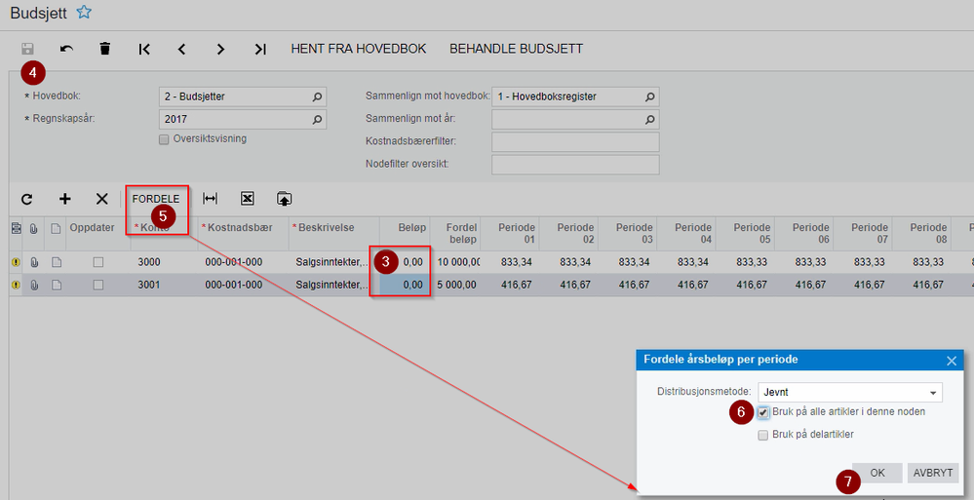Click the Nodefilter oversikt field

point(575,165)
